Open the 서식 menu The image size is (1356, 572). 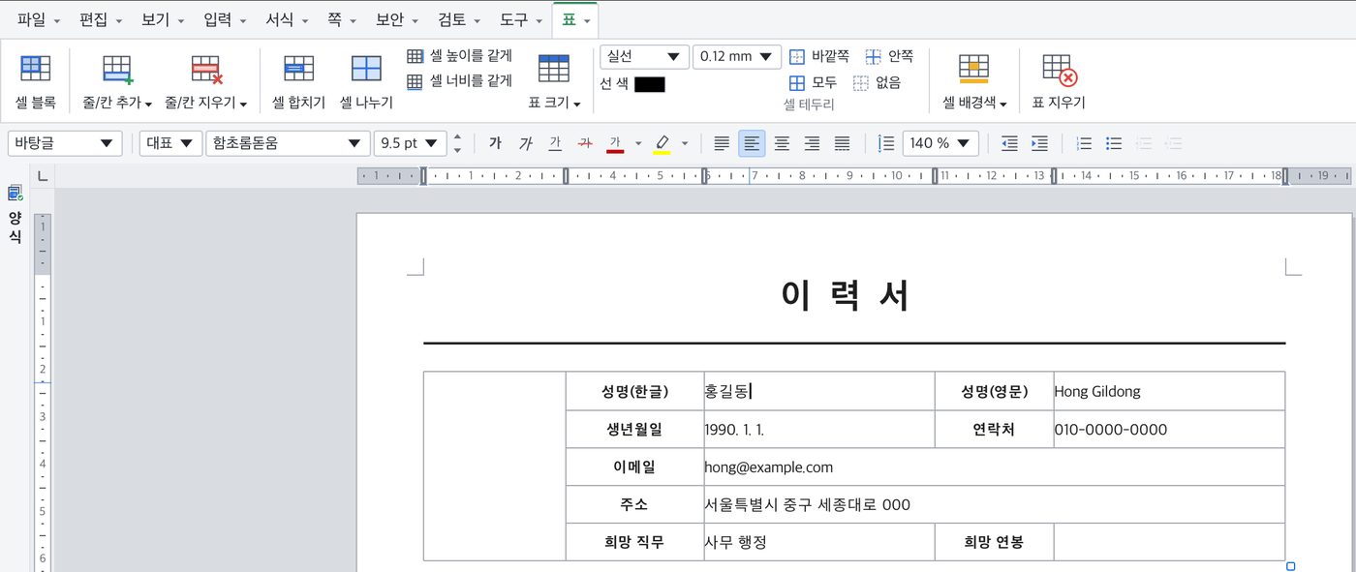286,19
